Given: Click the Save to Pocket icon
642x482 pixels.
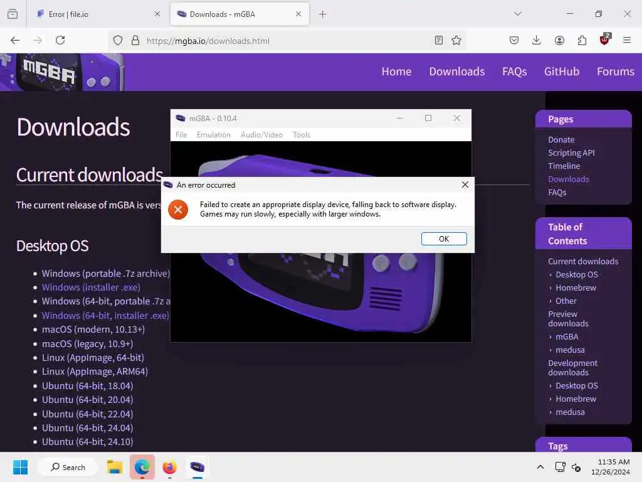Looking at the screenshot, I should click(514, 40).
